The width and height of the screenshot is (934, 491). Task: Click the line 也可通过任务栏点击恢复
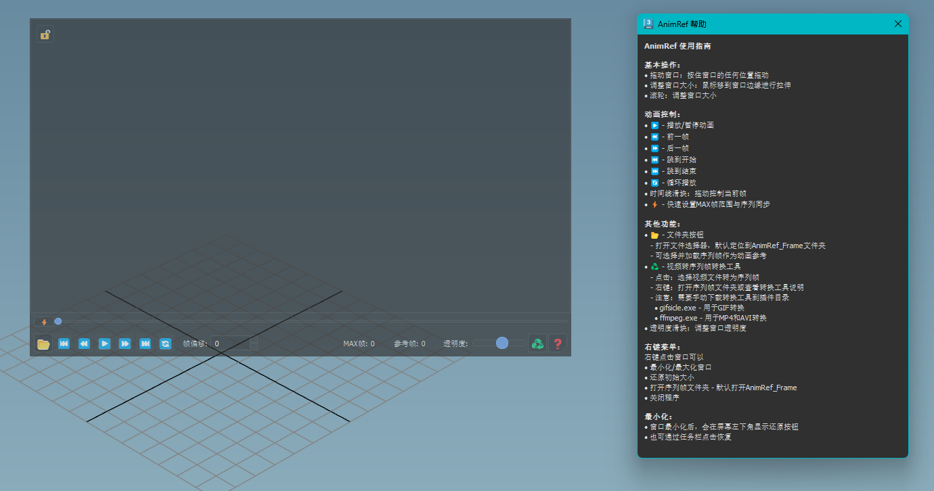coord(688,437)
